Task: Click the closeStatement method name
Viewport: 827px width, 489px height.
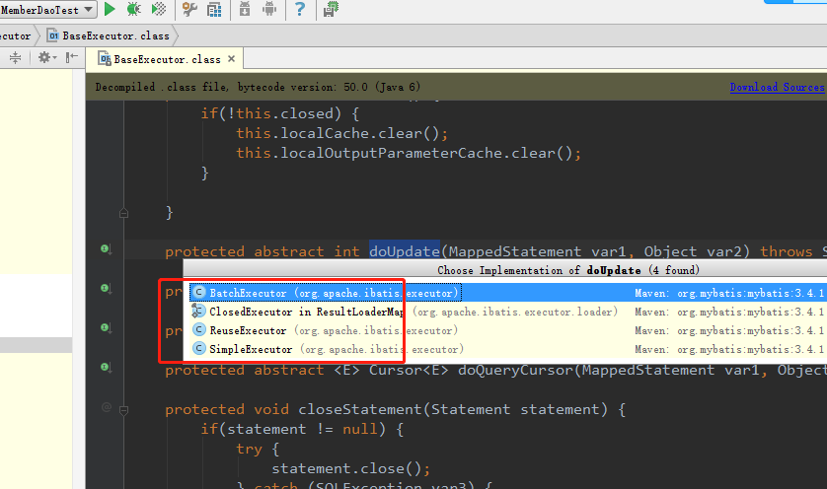Action: (x=360, y=409)
